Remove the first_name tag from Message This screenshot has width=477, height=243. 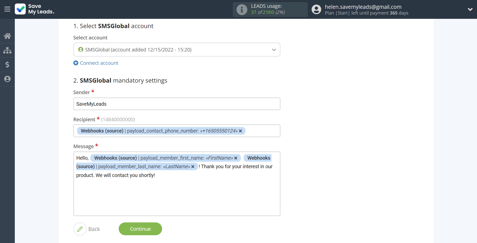[236, 158]
